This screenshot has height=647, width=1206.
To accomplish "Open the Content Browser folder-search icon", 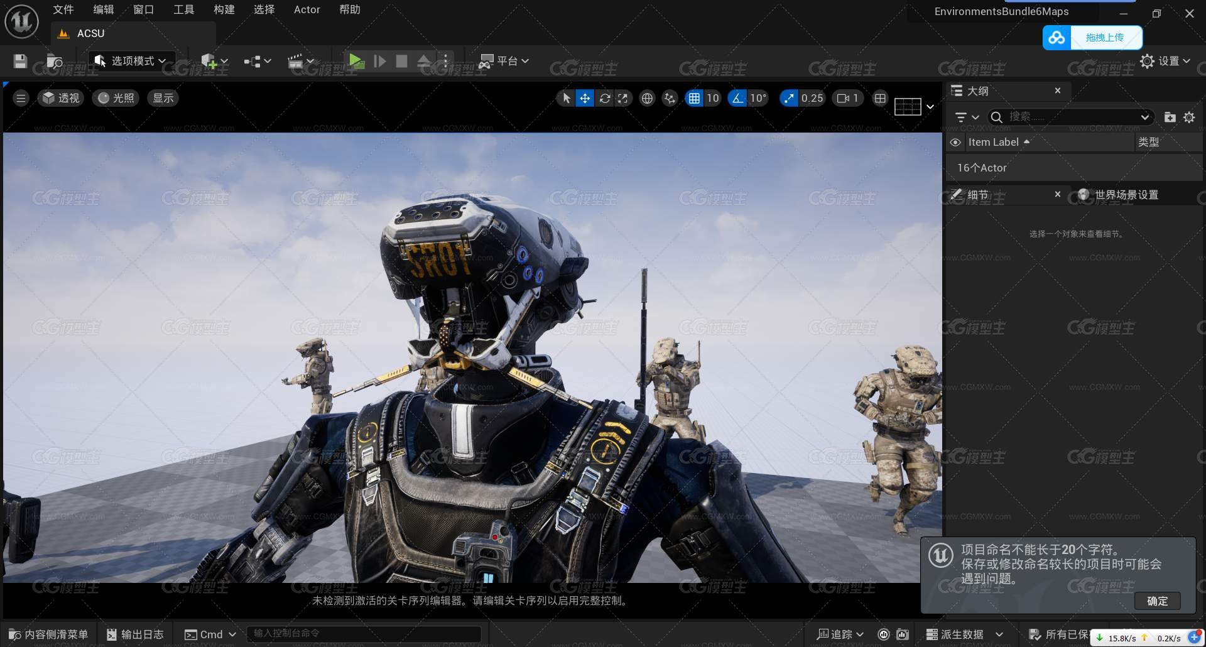I will pyautogui.click(x=55, y=61).
